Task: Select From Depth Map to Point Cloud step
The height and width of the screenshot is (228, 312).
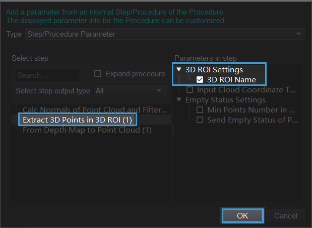Action: [x=87, y=130]
